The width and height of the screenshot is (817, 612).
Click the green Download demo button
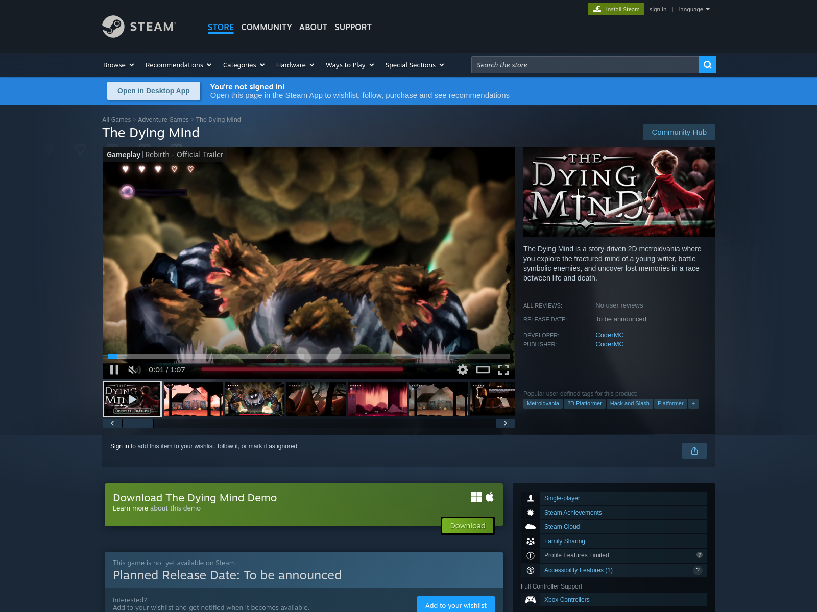468,526
